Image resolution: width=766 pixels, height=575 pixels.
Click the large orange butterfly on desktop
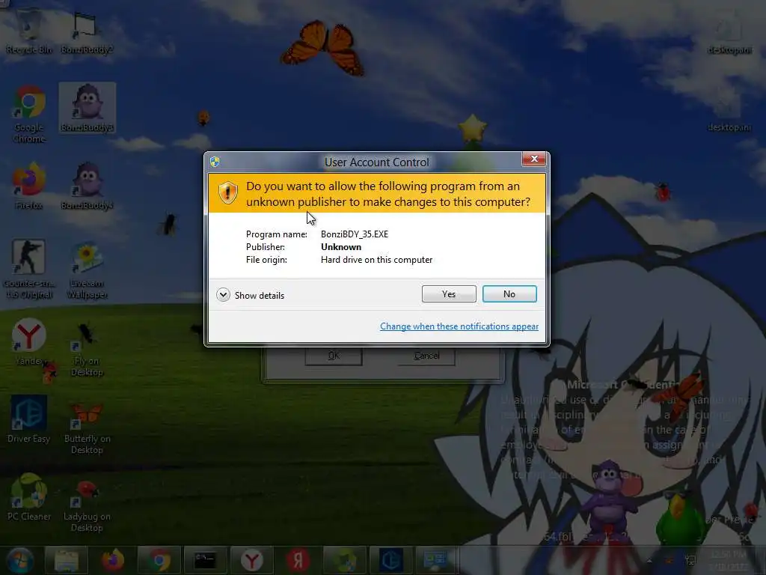[323, 47]
